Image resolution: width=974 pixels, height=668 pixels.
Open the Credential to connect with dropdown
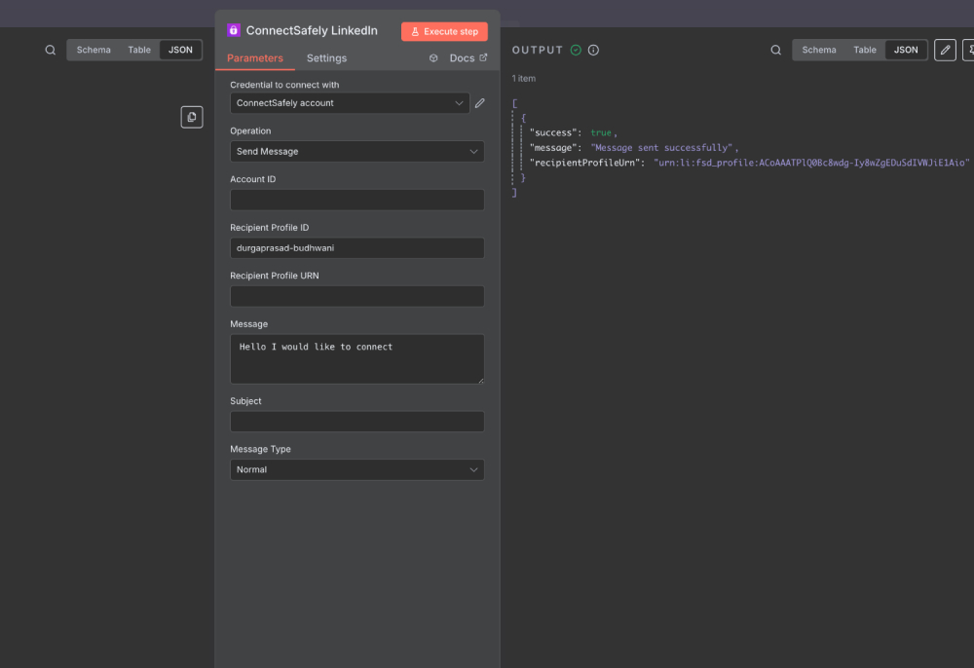point(350,102)
